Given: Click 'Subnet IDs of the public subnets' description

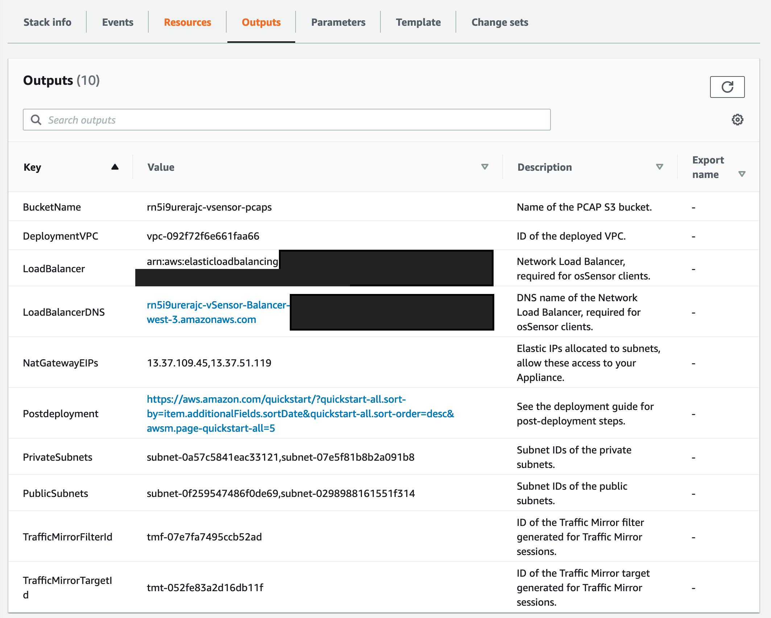Looking at the screenshot, I should coord(572,493).
